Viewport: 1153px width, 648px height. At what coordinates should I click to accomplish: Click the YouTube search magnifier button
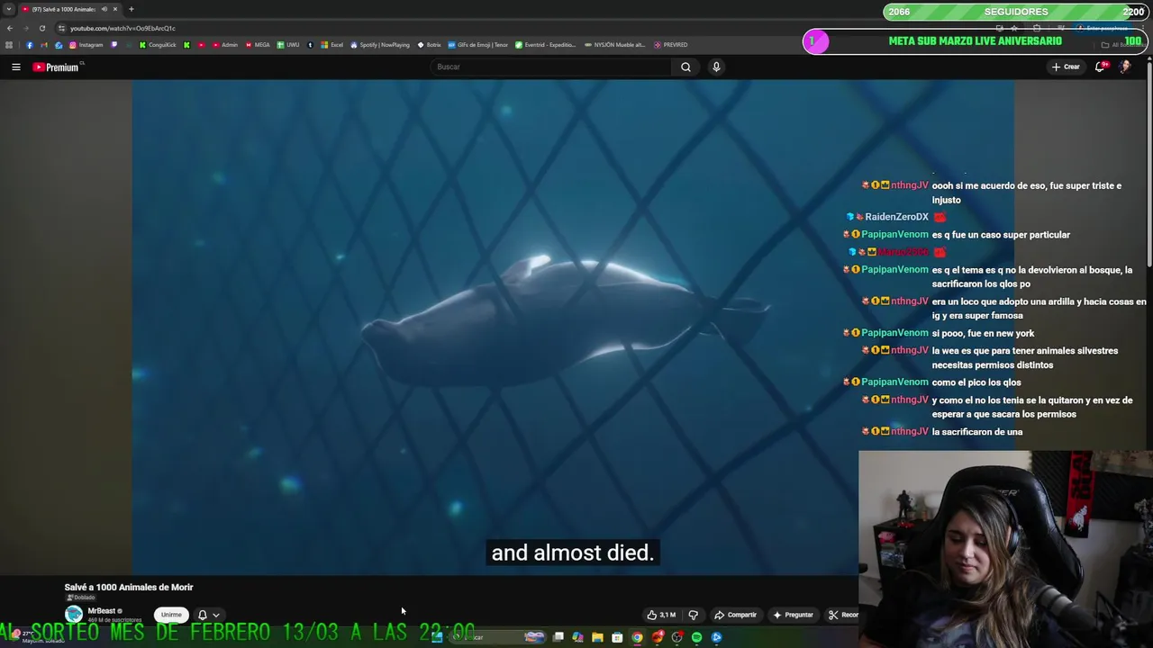click(685, 67)
